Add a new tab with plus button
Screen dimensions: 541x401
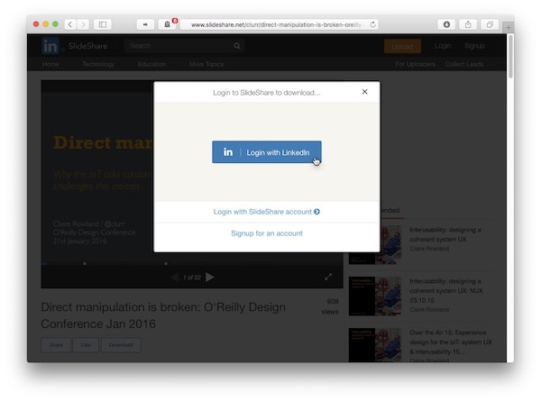[509, 27]
